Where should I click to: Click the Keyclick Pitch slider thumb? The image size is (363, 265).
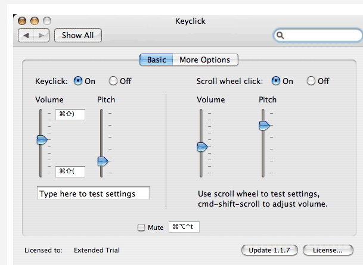click(x=104, y=160)
